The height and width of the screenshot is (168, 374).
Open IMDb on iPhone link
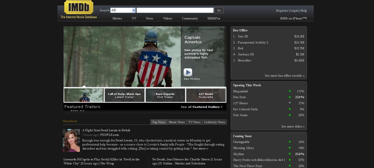pyautogui.click(x=293, y=18)
